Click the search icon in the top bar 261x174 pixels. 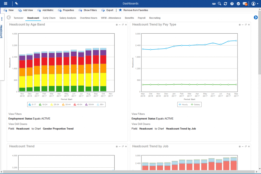(x=219, y=4)
